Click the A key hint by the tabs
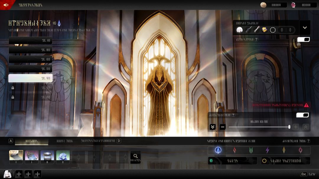The image size is (319, 179). click(11, 141)
